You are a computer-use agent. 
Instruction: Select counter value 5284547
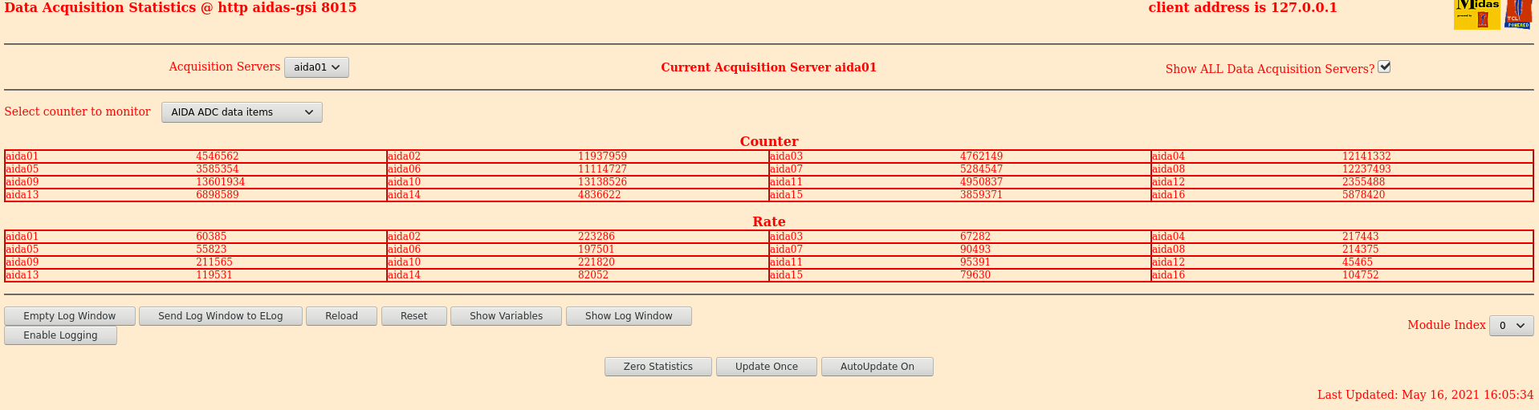click(x=981, y=169)
